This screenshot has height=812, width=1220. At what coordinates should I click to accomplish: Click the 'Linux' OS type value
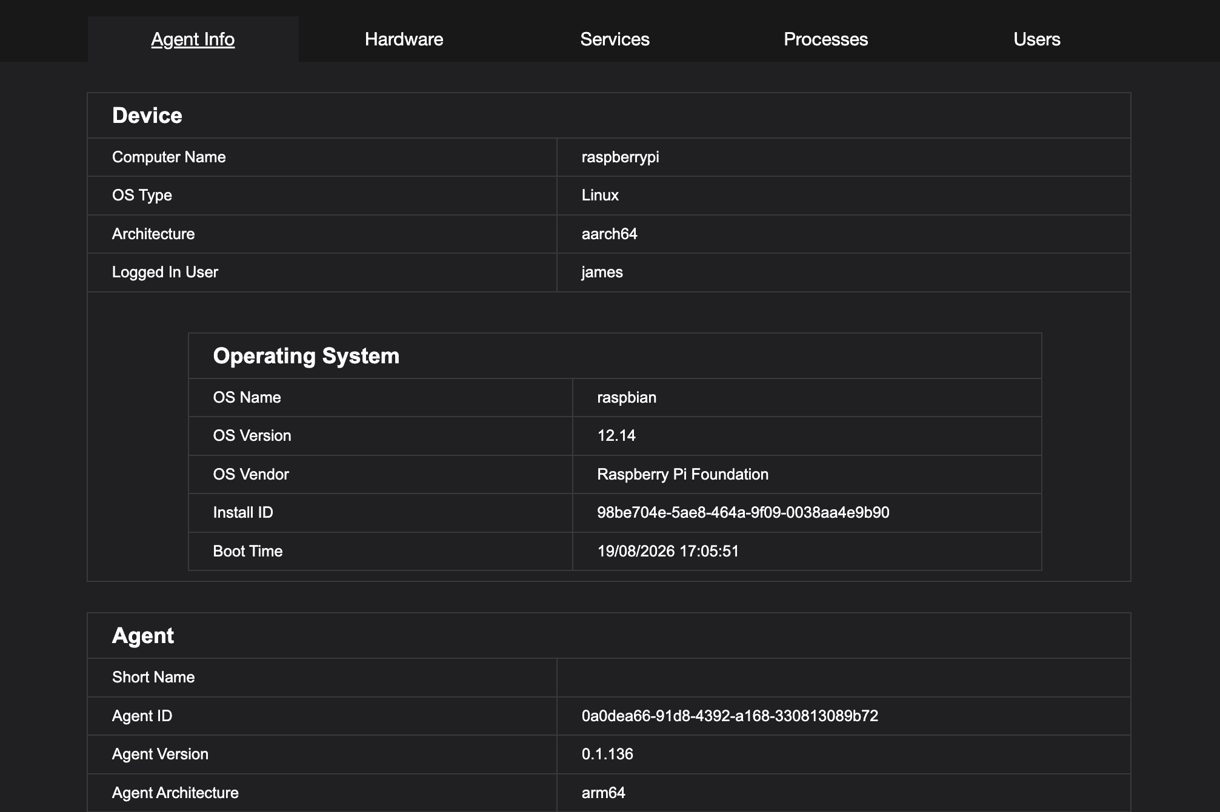[x=600, y=195]
